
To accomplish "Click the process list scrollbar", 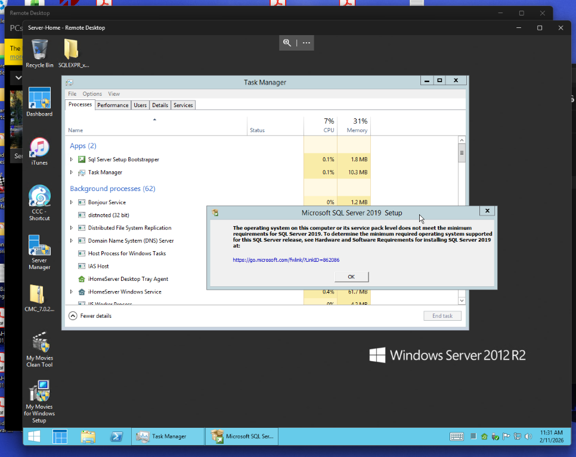I will [462, 153].
